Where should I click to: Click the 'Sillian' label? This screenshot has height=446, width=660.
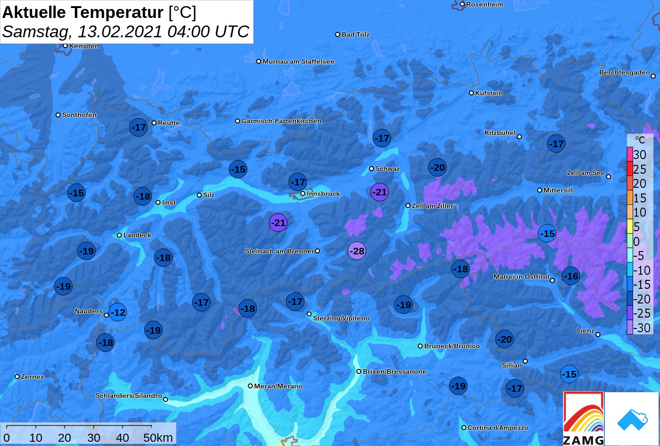(512, 365)
